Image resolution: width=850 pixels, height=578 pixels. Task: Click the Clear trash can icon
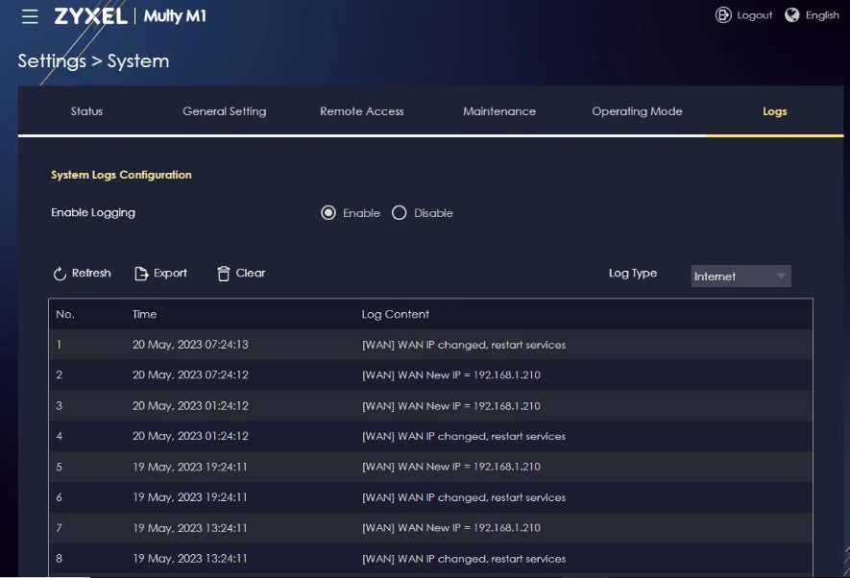point(224,274)
